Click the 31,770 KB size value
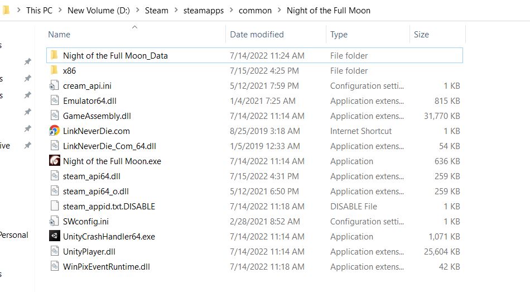The image size is (530, 292). tap(442, 116)
